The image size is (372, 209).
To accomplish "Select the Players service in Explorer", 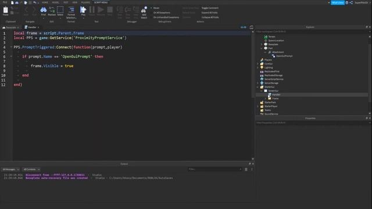I will (266, 60).
